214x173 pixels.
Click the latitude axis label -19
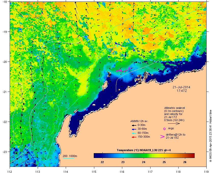click(x=5, y=32)
